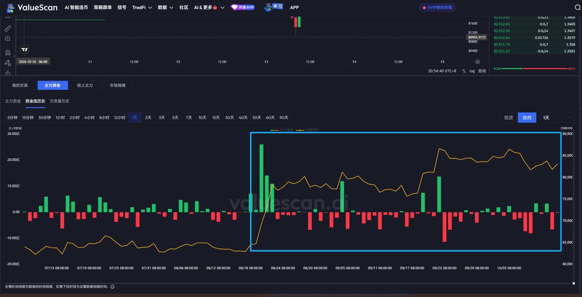
Task: Select the zoom-in magnifier tool
Action: [8, 39]
